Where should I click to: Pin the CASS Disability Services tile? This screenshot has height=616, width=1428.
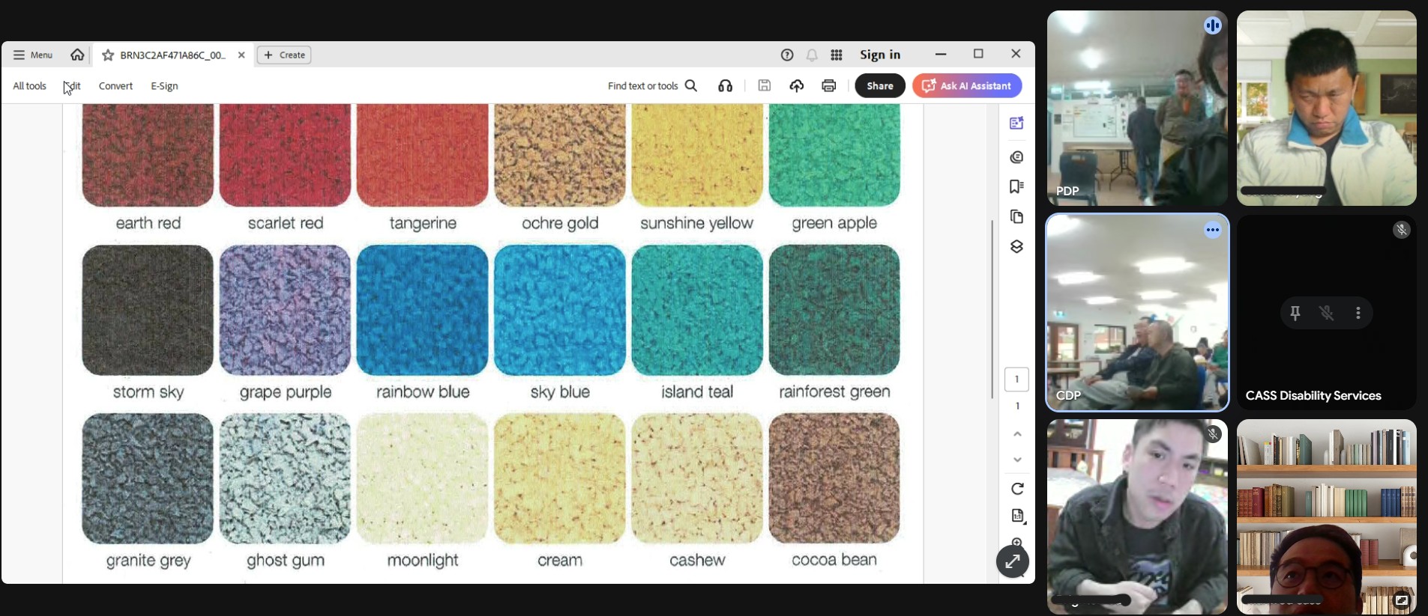(x=1295, y=313)
